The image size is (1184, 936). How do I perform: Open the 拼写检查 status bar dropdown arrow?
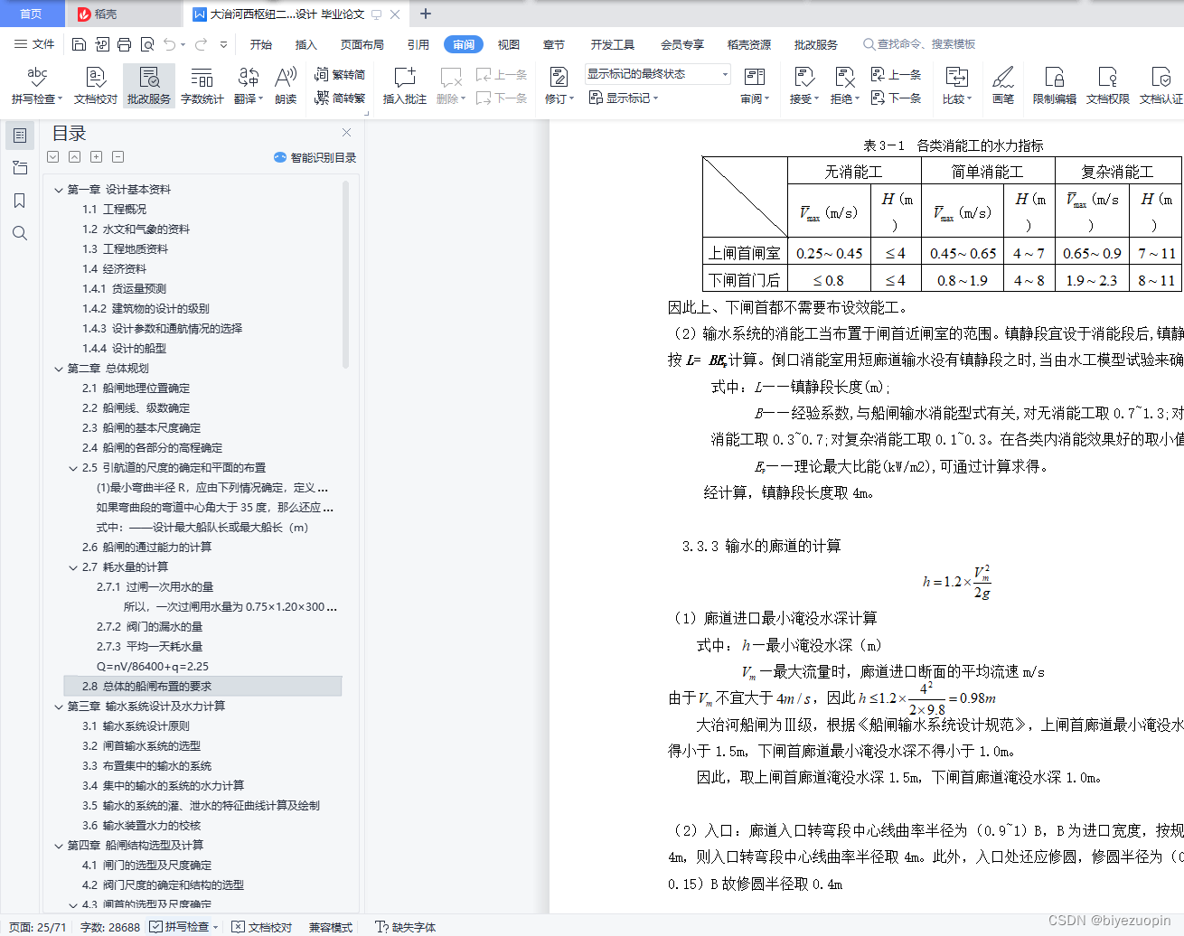[x=216, y=927]
